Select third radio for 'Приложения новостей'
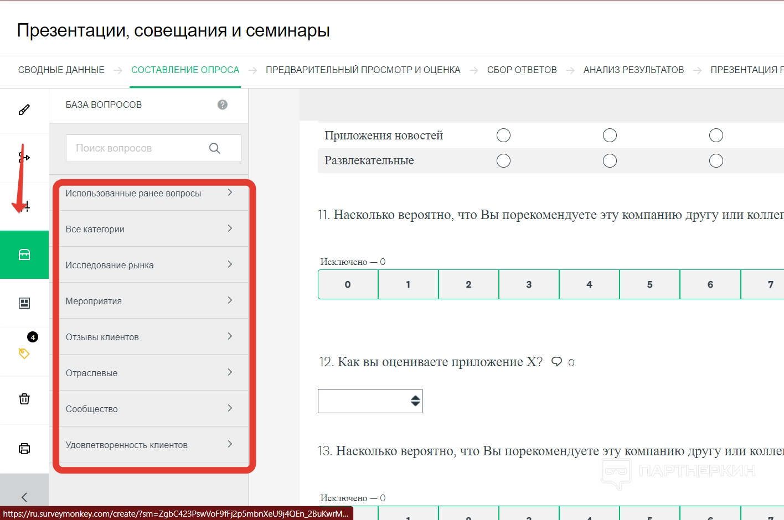 click(716, 136)
